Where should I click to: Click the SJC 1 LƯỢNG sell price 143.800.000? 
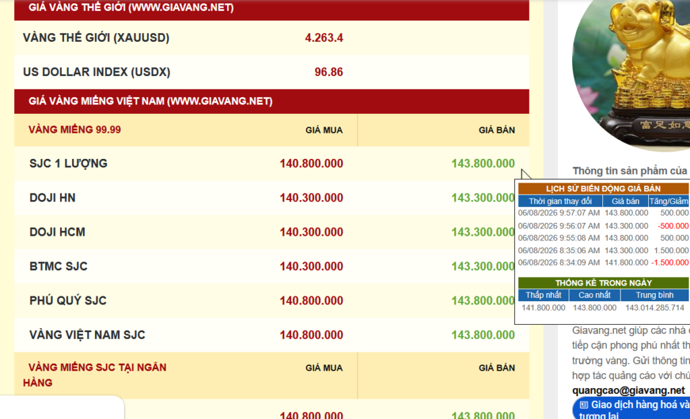coord(483,164)
